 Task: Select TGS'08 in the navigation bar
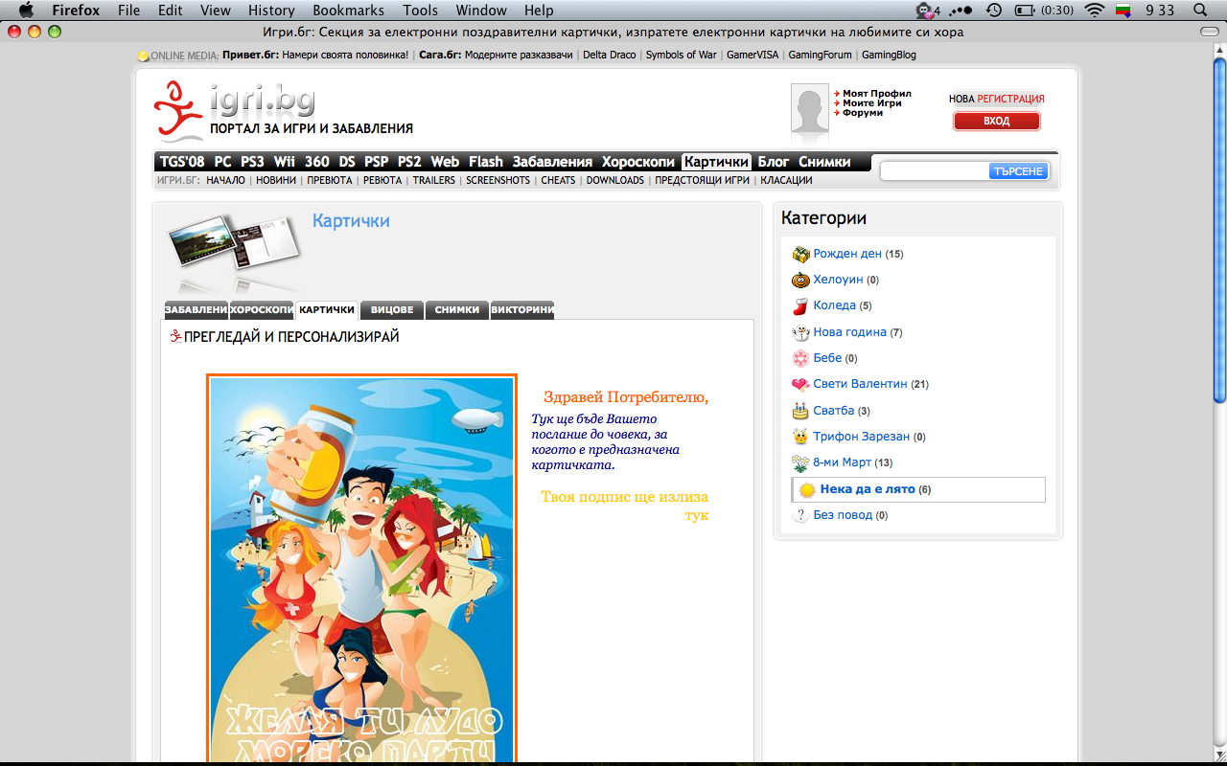coord(182,162)
